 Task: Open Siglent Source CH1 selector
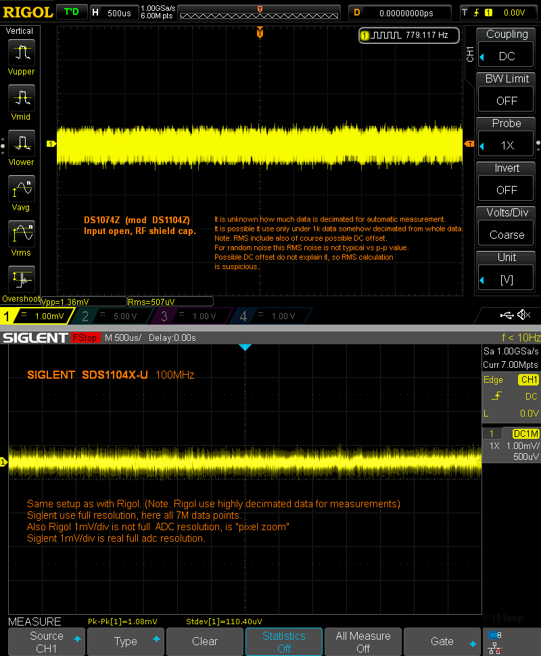coord(46,642)
